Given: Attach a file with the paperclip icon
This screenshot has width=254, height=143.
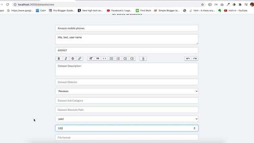Looking at the screenshot, I should pyautogui.click(x=143, y=58).
